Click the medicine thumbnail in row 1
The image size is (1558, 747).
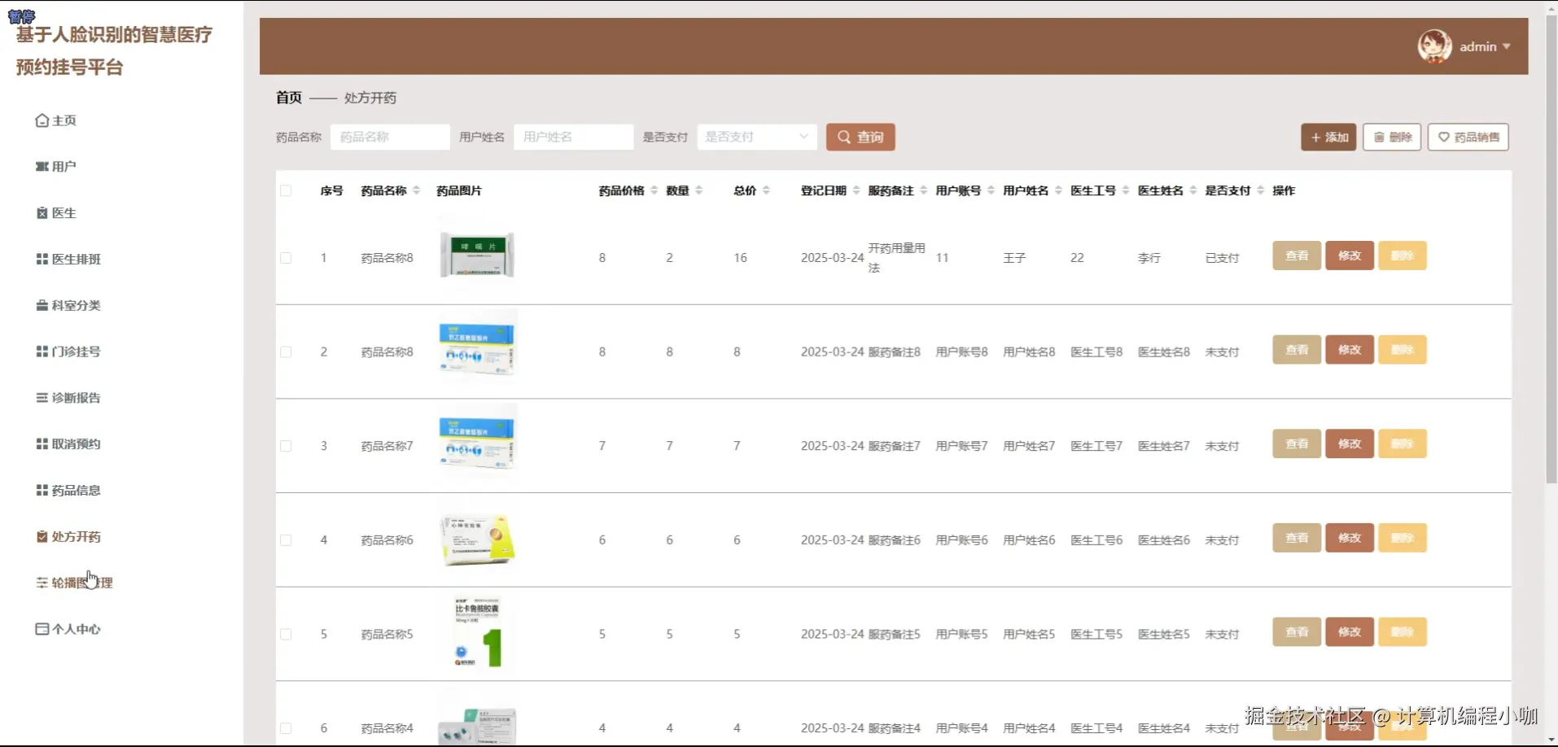point(477,255)
